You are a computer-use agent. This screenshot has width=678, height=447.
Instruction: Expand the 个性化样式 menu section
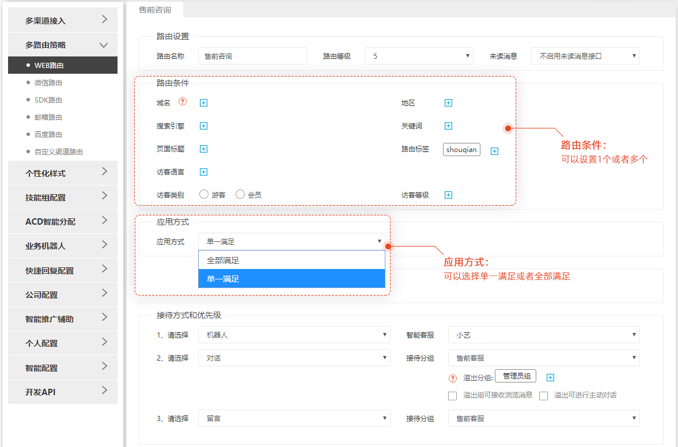pyautogui.click(x=63, y=173)
